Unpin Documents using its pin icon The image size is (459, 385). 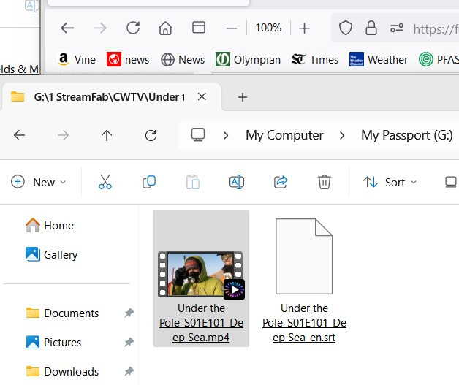[129, 313]
